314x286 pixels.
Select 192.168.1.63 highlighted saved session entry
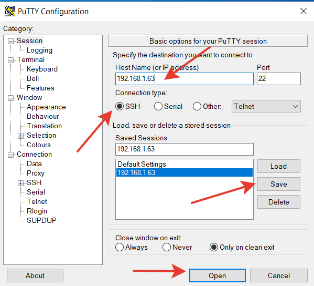[185, 172]
